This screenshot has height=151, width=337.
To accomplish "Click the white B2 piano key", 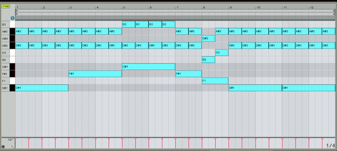I will tap(12, 60).
